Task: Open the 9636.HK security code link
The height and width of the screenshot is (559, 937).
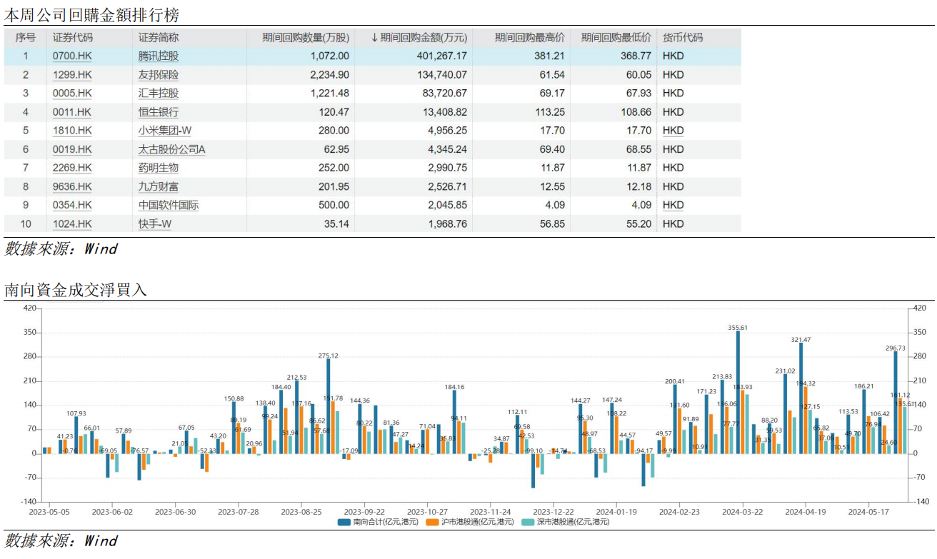Action: point(72,186)
